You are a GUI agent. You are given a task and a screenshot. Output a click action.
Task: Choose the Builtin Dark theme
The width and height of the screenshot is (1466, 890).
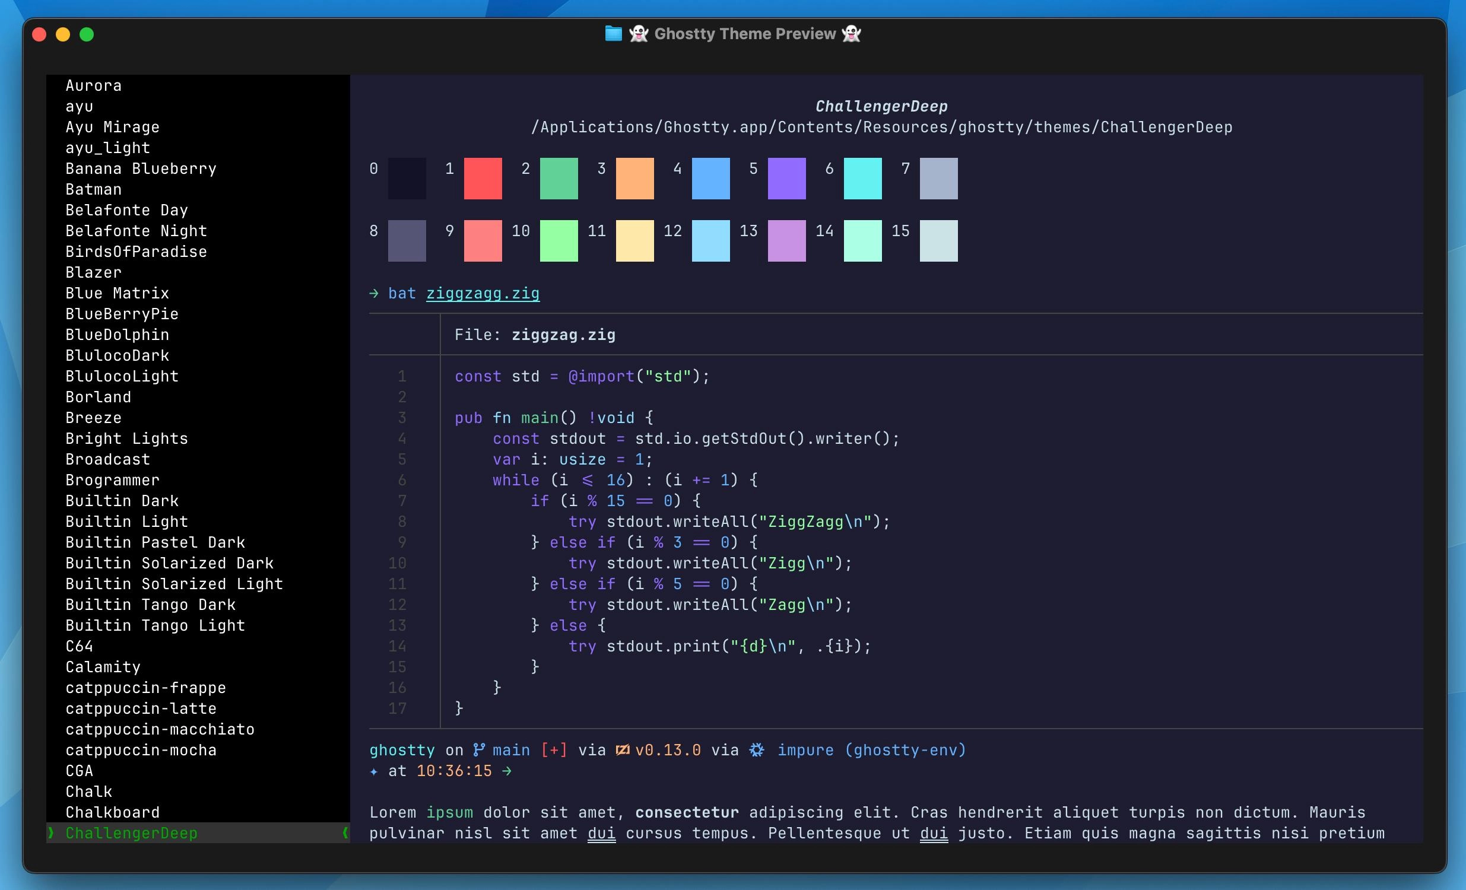pos(122,501)
